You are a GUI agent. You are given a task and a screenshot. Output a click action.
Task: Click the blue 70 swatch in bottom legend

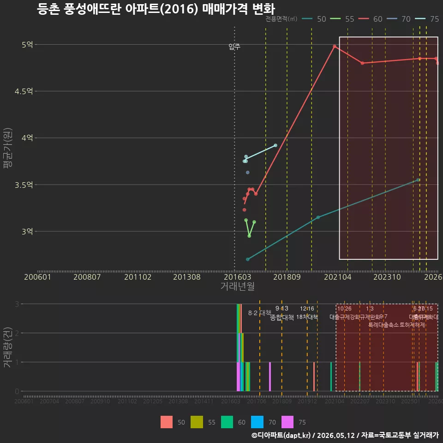(257, 422)
